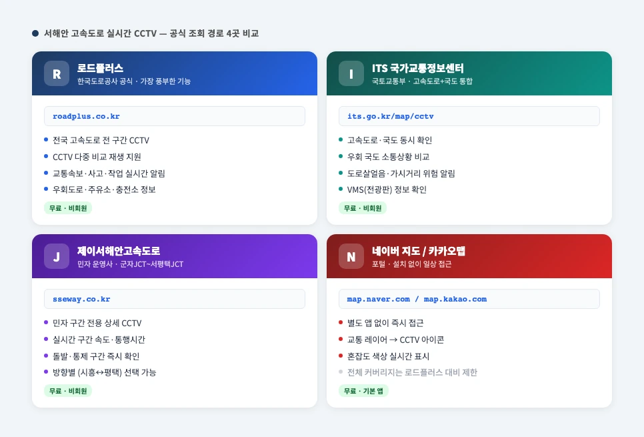Select the text 우회 국도 소통상황 비교
This screenshot has width=644, height=437.
389,157
